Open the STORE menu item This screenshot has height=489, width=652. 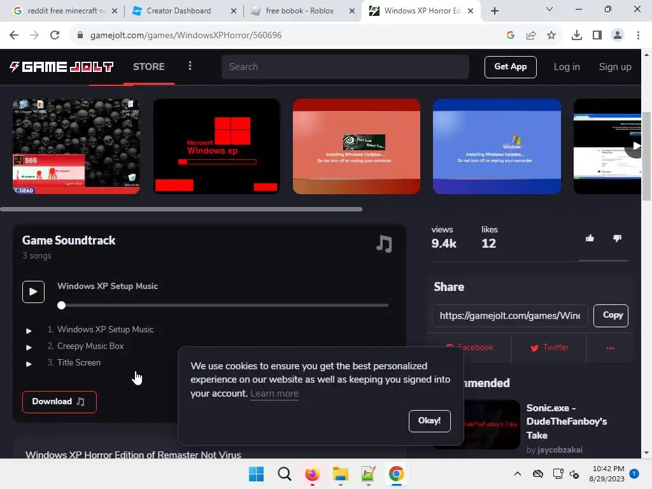pyautogui.click(x=149, y=66)
